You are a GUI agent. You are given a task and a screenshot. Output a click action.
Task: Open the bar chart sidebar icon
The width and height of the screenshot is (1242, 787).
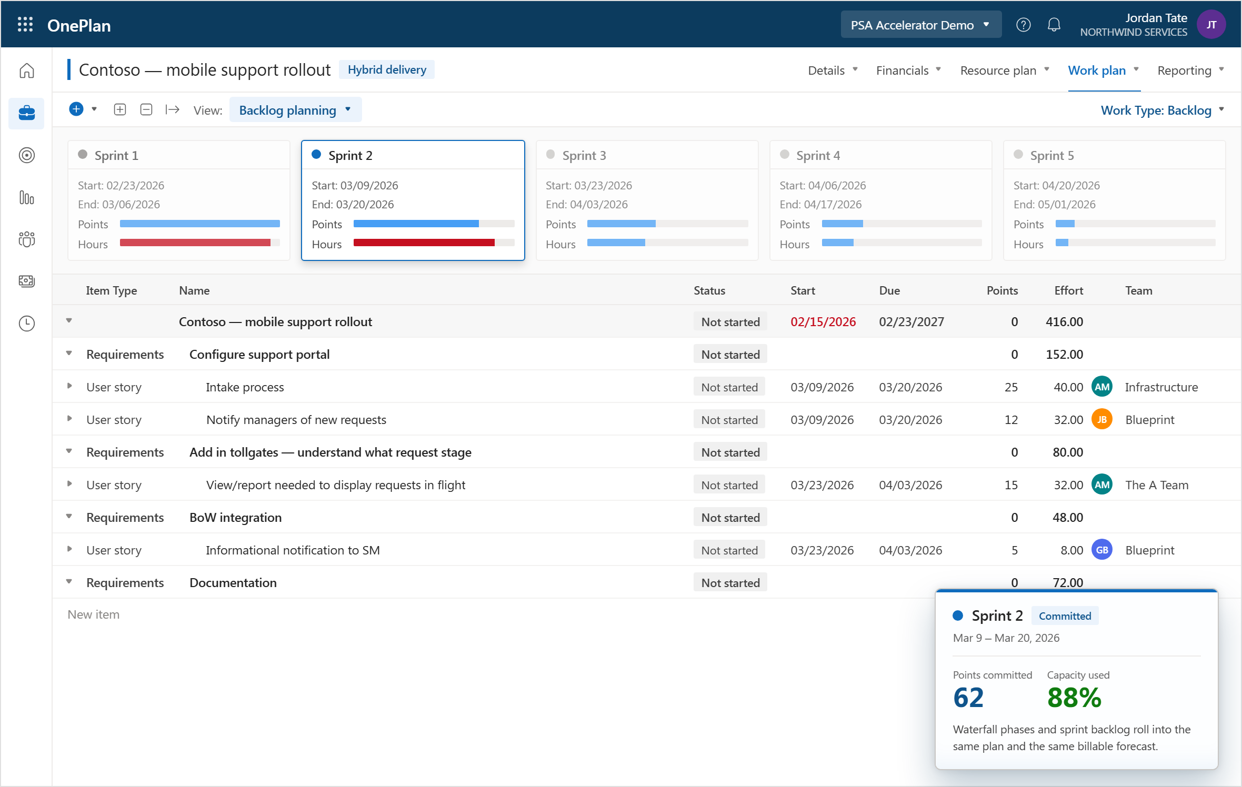pos(26,197)
